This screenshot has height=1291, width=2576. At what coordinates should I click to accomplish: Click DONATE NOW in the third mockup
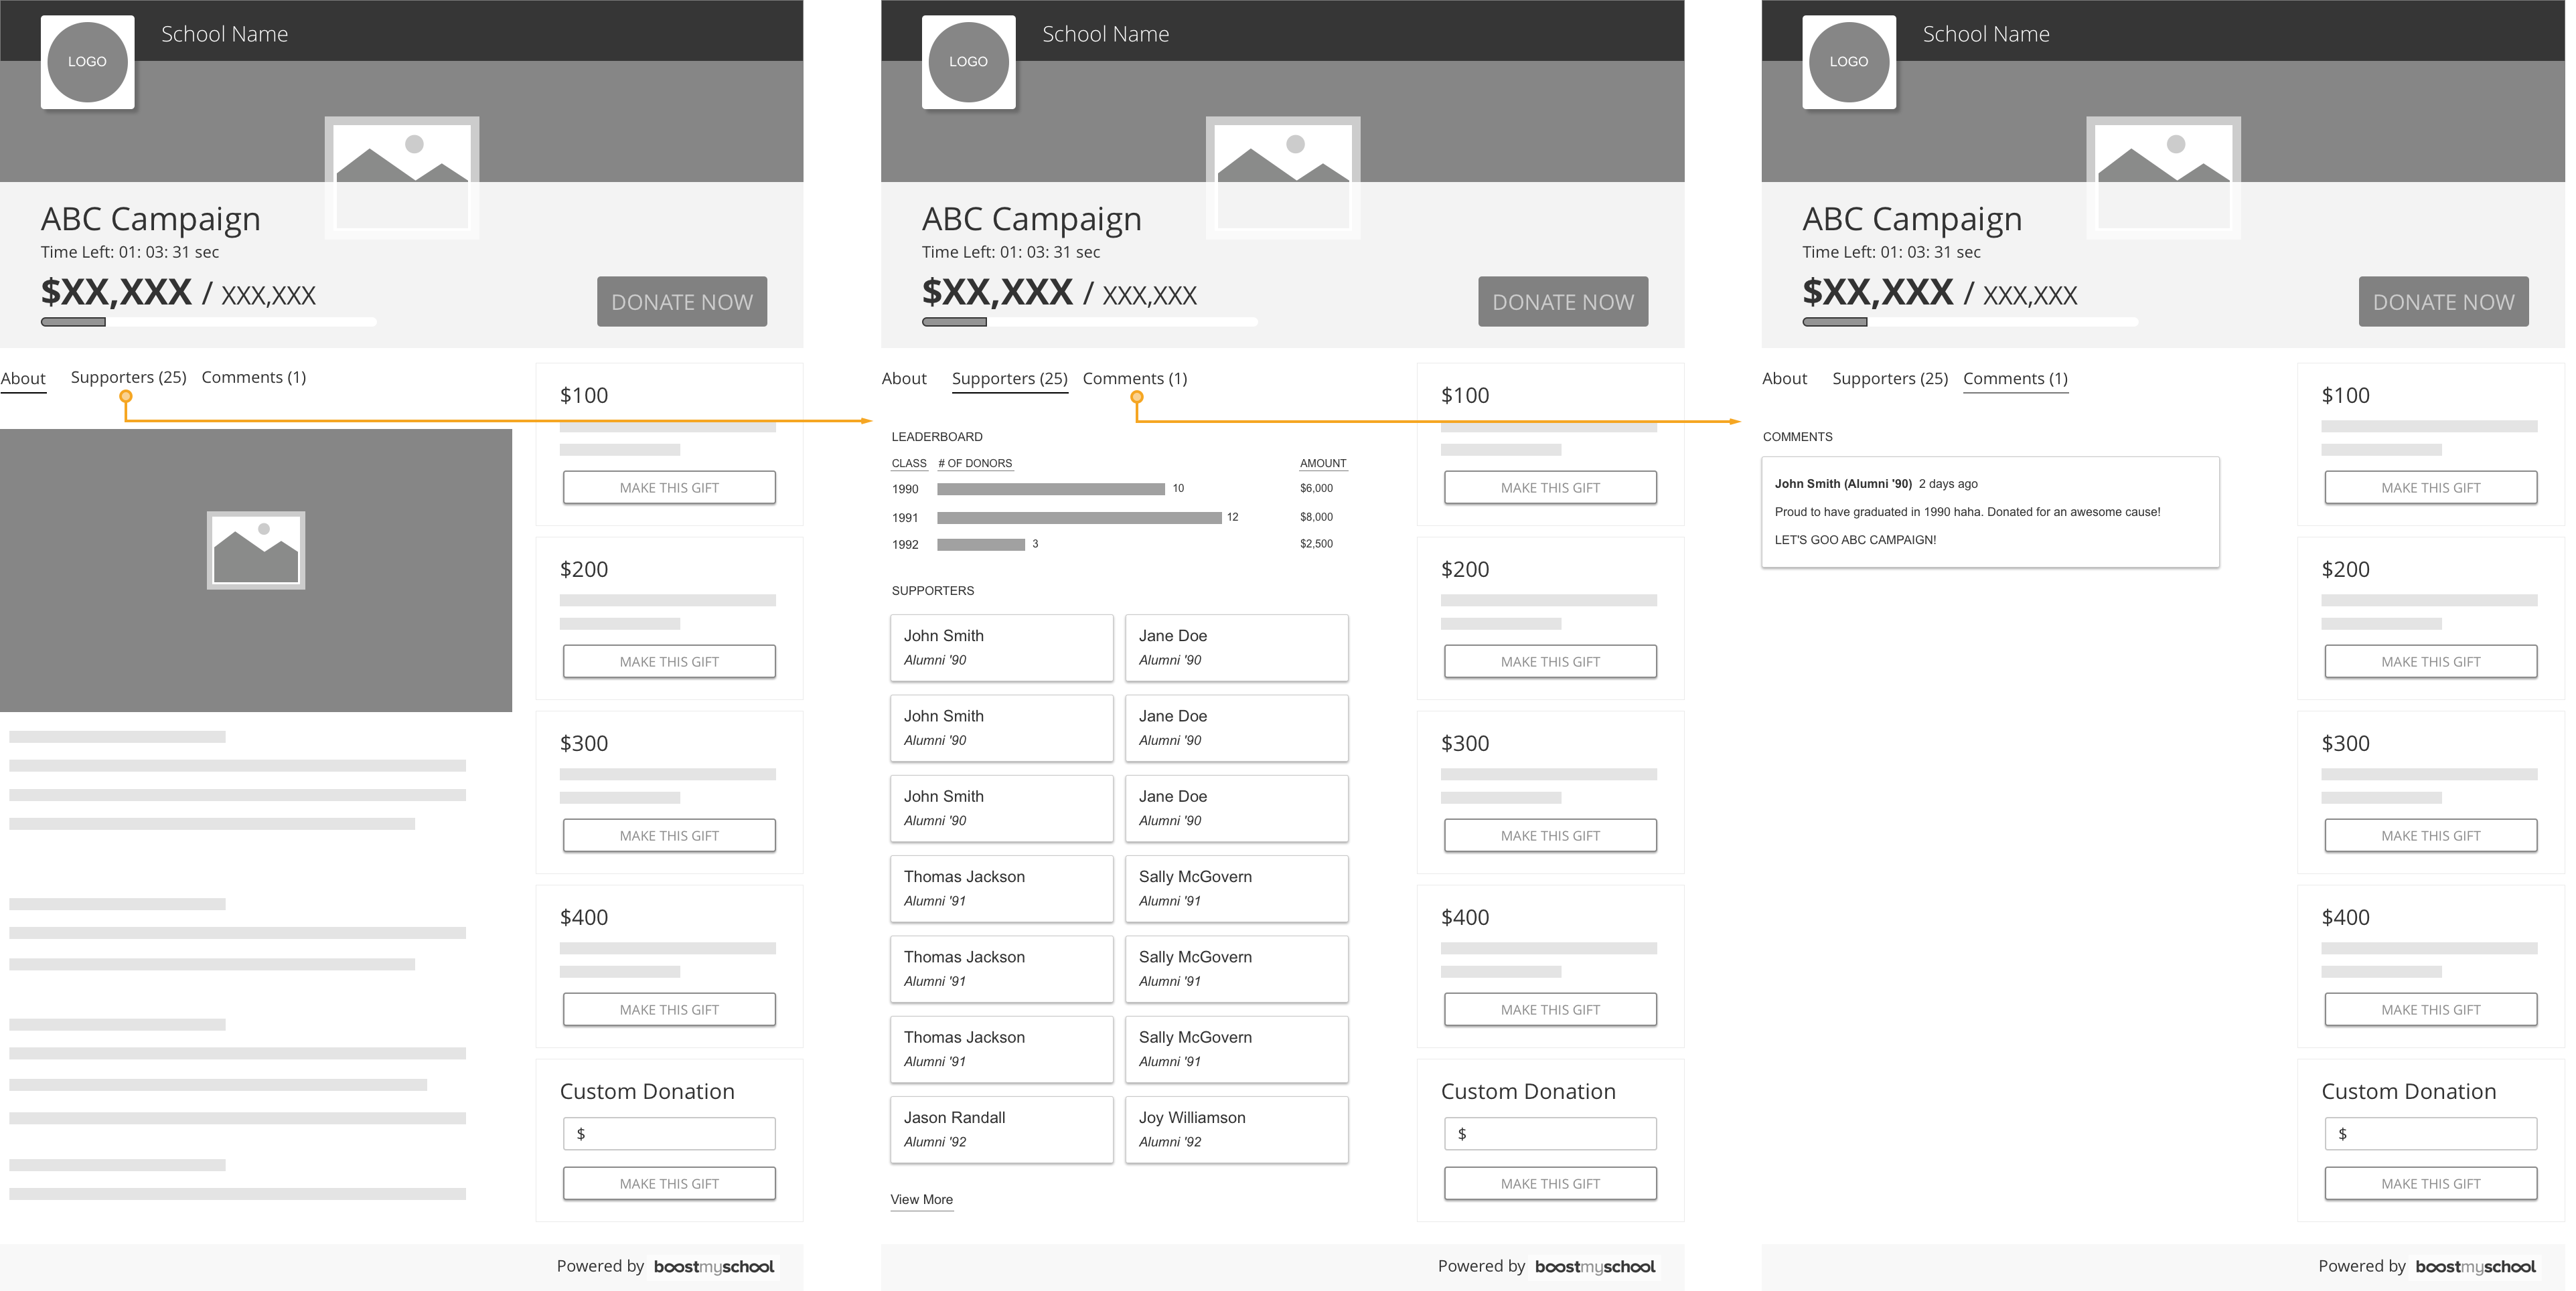(x=2443, y=302)
